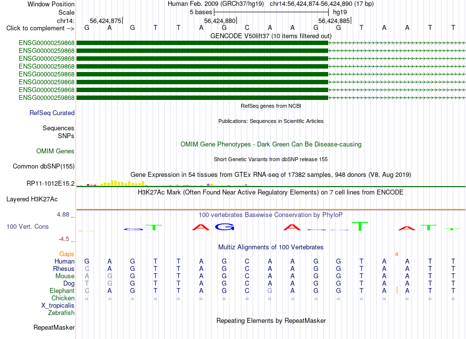This screenshot has width=466, height=339.
Task: Open the RepeatMasker track label
Action: (x=54, y=327)
